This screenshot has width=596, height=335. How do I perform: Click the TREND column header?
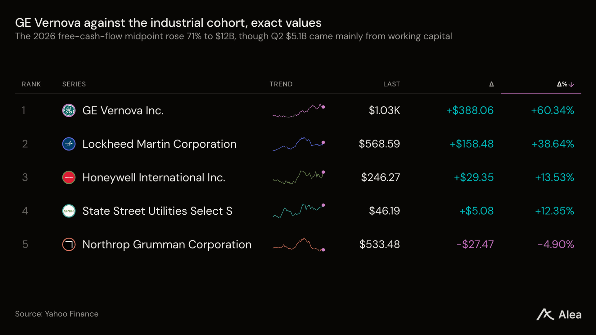281,84
